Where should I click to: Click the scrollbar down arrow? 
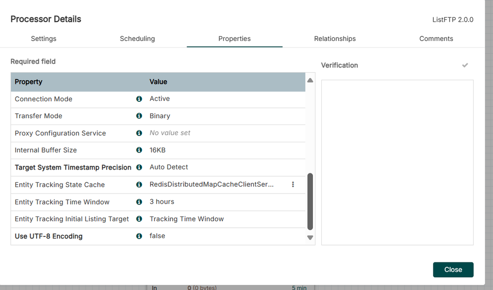point(310,237)
